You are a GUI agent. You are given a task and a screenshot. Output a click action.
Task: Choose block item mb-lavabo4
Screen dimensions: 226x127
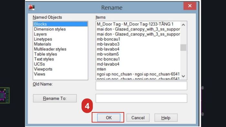click(x=108, y=49)
